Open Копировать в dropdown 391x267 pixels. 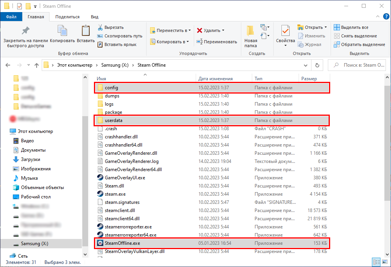pos(170,42)
